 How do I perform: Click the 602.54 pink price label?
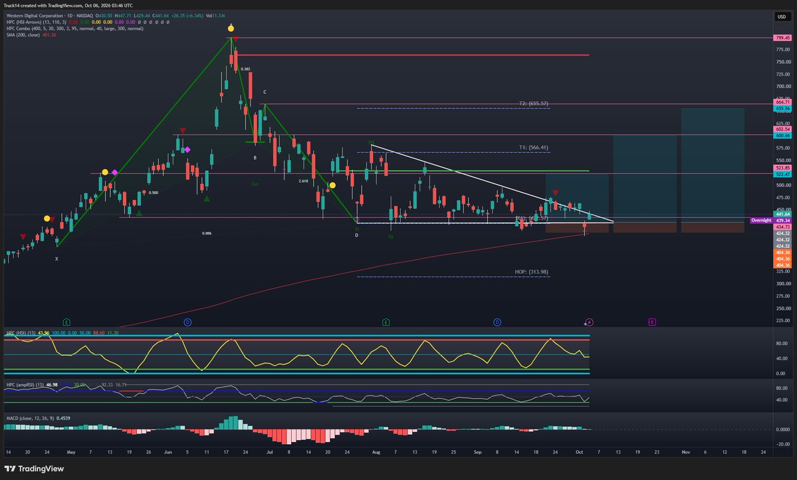(783, 130)
